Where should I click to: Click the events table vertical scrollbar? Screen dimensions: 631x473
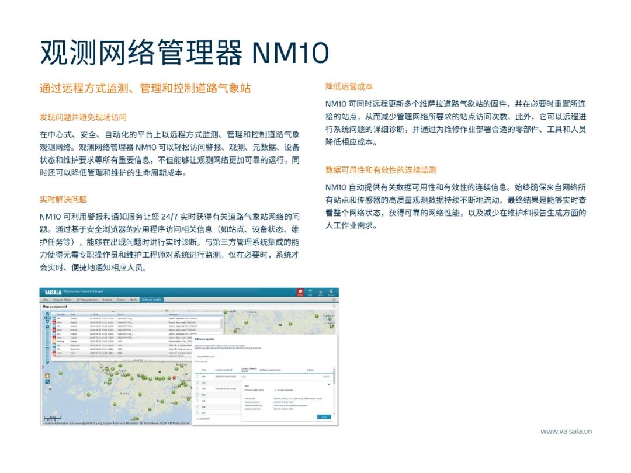pos(221,324)
